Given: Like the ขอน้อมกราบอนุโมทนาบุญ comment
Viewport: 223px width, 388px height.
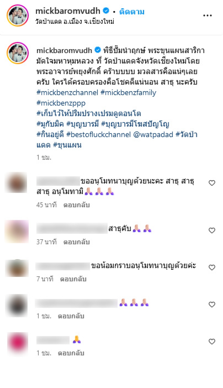Looking at the screenshot, I should (x=212, y=267).
